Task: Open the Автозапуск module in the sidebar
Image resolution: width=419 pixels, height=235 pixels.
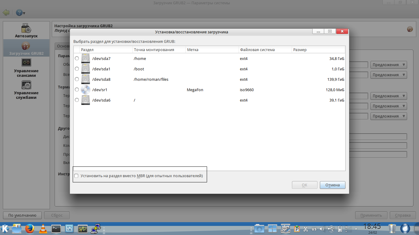Action: pos(26,31)
